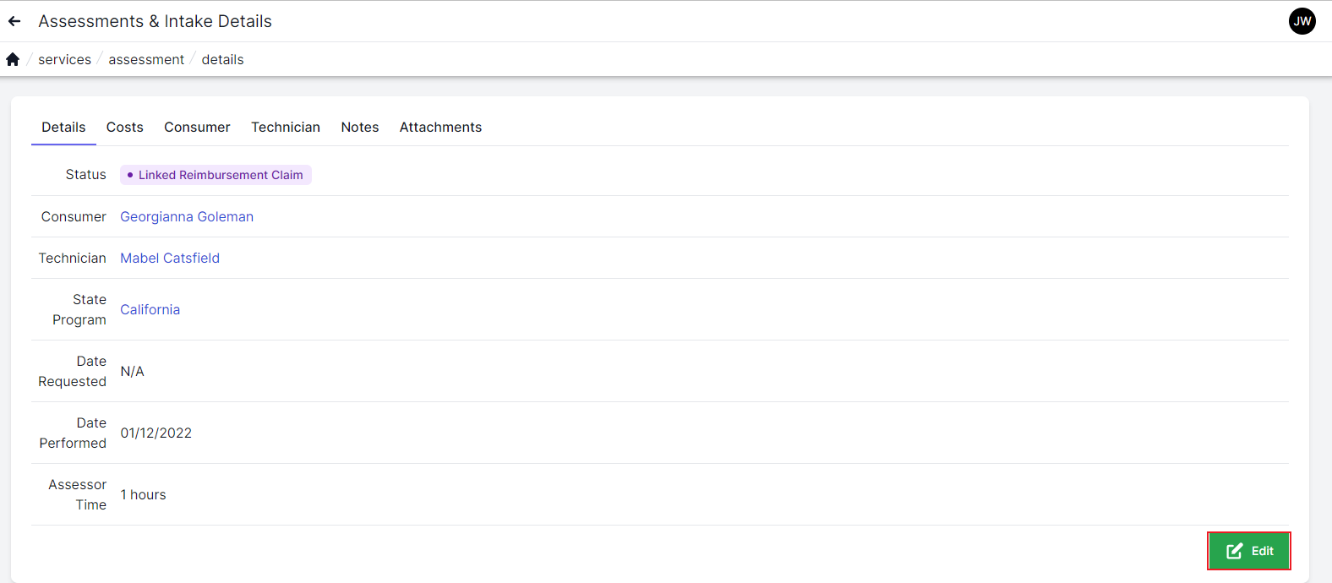
Task: Switch to the Costs tab
Action: click(x=124, y=127)
